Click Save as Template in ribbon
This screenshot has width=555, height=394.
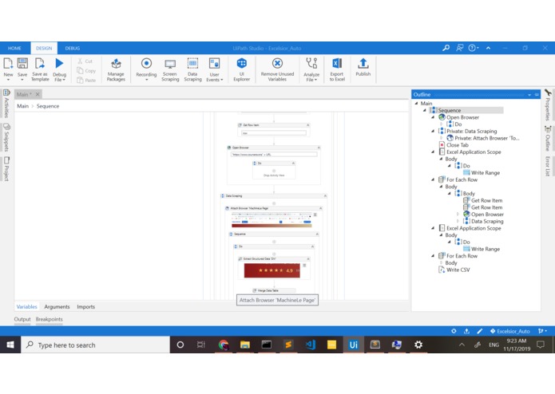[x=40, y=69]
